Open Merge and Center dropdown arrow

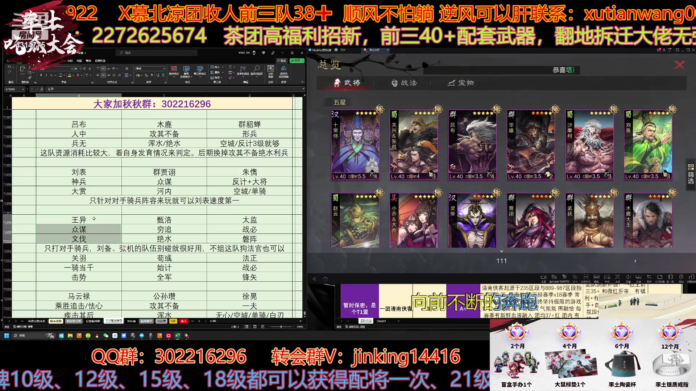point(130,75)
